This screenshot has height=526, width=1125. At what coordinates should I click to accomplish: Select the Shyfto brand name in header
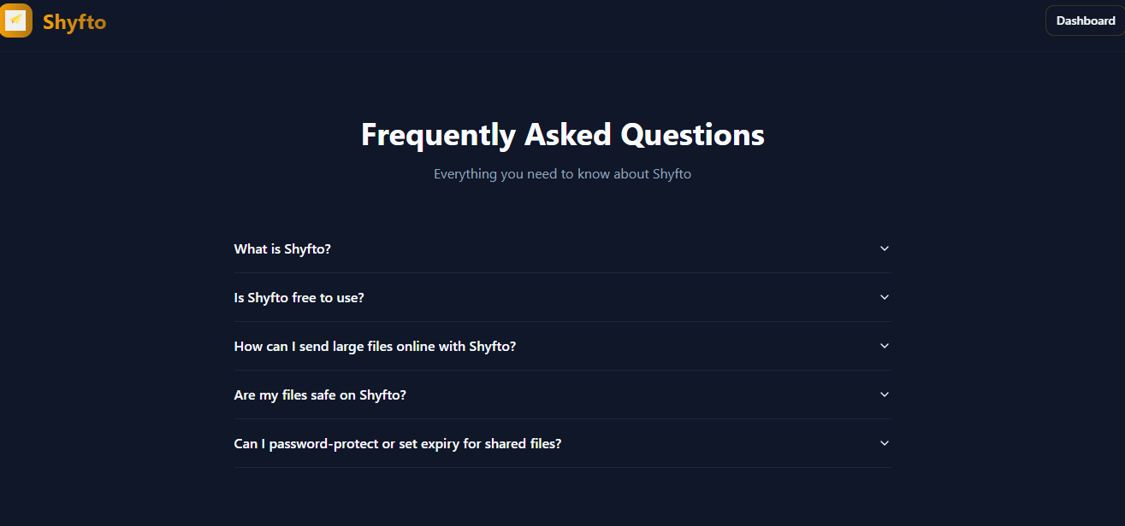click(74, 21)
